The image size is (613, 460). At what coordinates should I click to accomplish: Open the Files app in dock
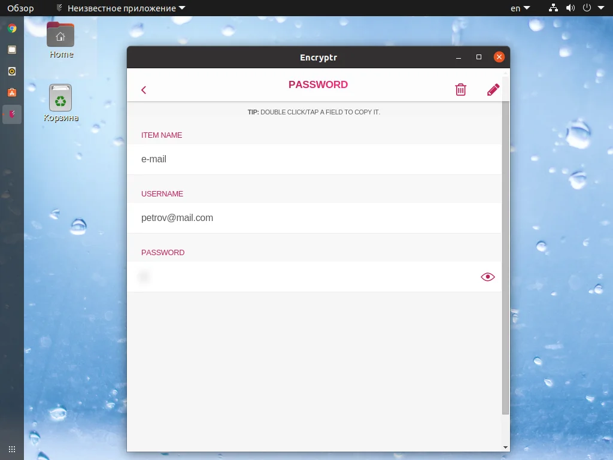[x=12, y=50]
